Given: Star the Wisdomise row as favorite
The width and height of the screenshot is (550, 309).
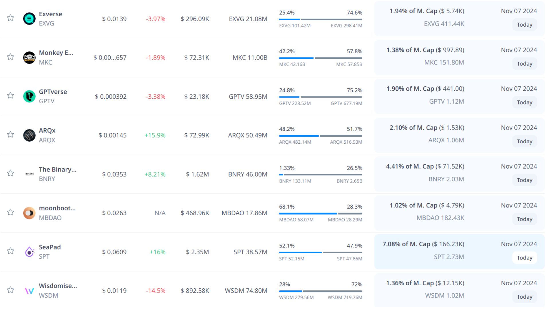Looking at the screenshot, I should click(11, 290).
